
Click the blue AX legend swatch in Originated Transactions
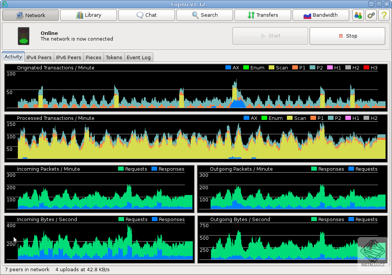coord(228,68)
